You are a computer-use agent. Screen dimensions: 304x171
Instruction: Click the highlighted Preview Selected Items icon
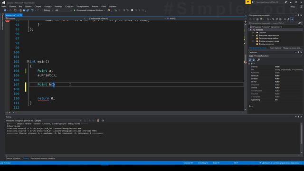click(x=292, y=19)
